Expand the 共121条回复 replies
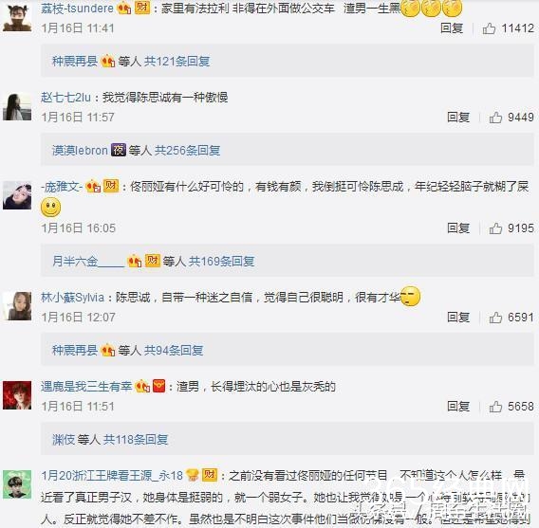The width and height of the screenshot is (539, 528). tap(177, 62)
